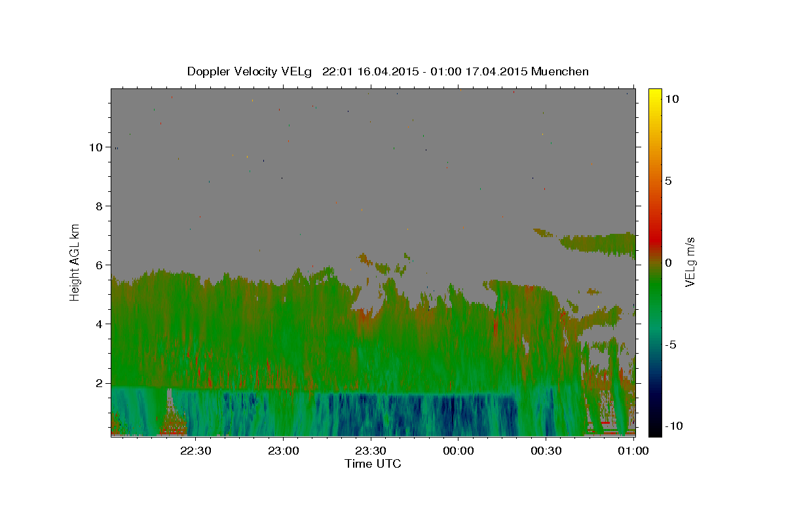The height and width of the screenshot is (524, 786).
Task: Click the "Muenchen" location in the title
Action: [x=560, y=71]
